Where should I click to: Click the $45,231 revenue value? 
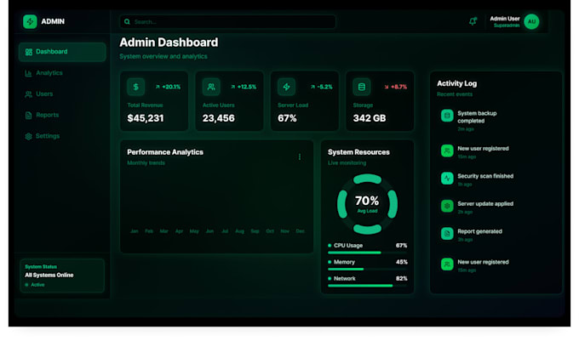(x=146, y=118)
